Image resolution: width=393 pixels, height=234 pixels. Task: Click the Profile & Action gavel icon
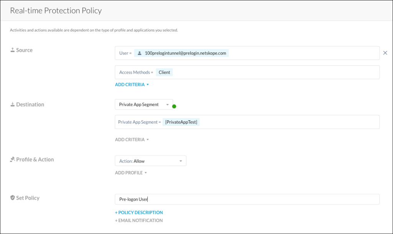[12, 159]
